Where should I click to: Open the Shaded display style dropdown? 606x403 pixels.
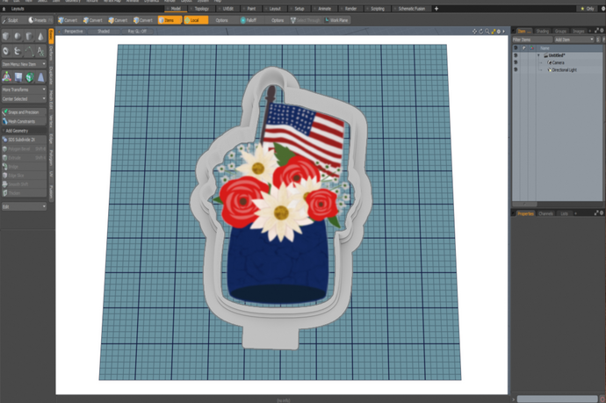(x=104, y=32)
